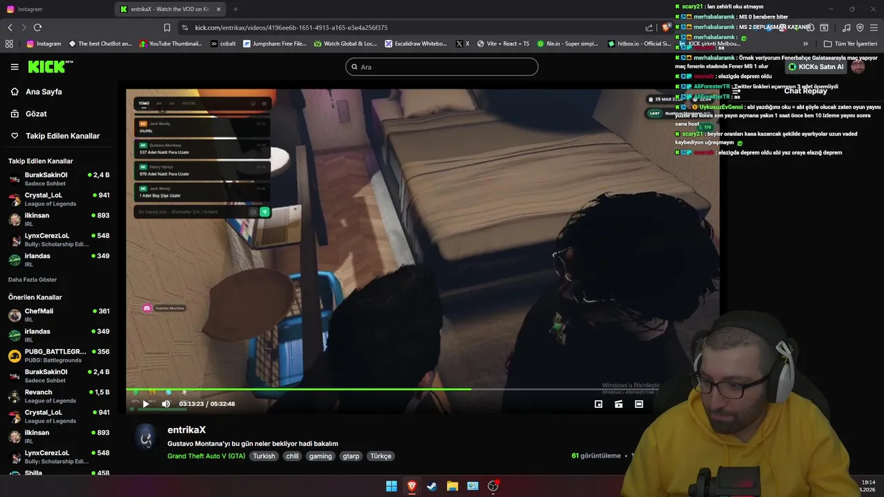Click the KICK logo

(x=50, y=66)
